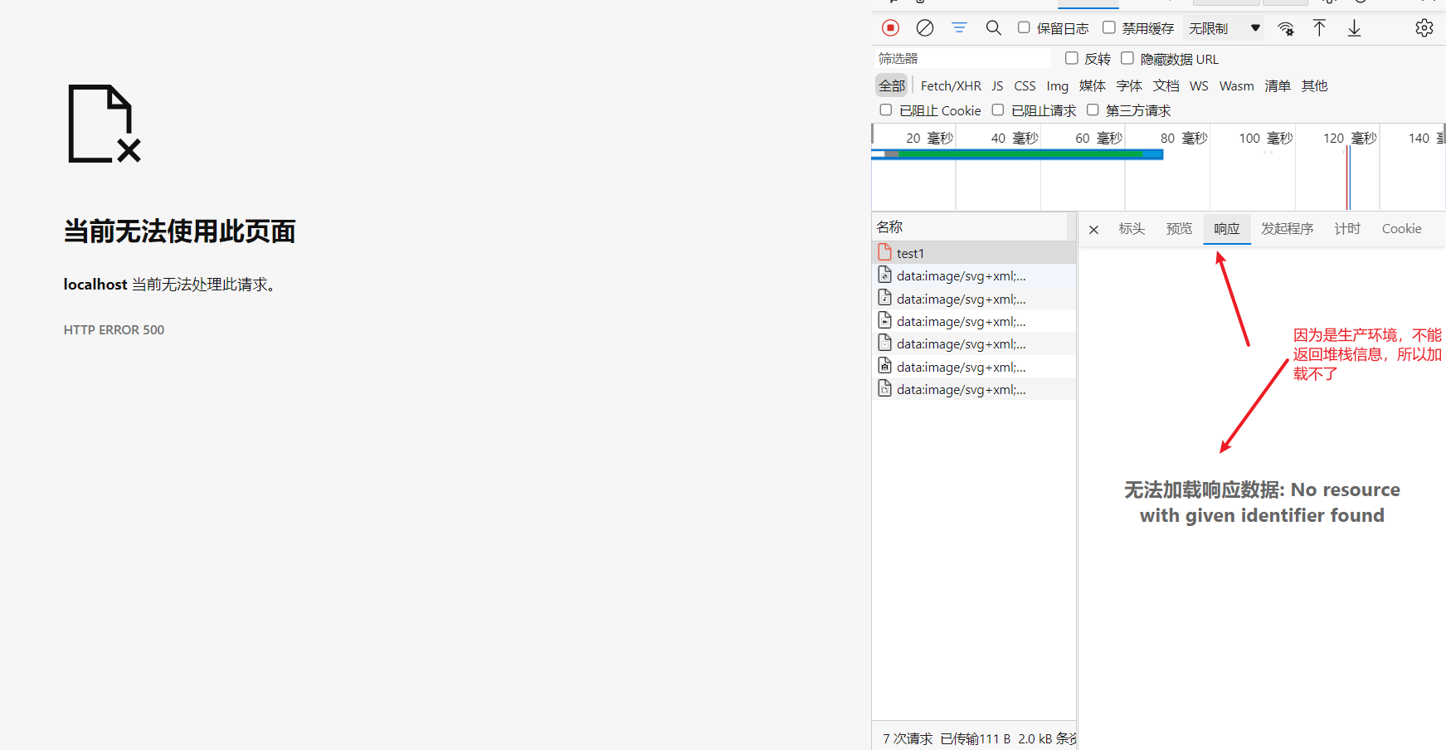1446x750 pixels.
Task: Switch to the 计时 tab
Action: tap(1347, 228)
